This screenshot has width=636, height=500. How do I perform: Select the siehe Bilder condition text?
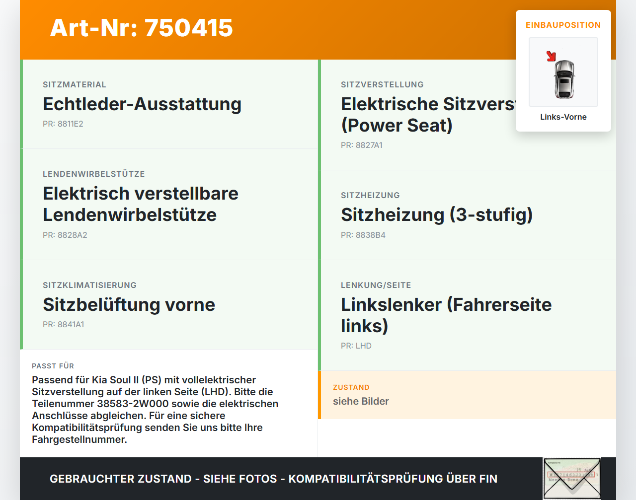[x=361, y=401]
